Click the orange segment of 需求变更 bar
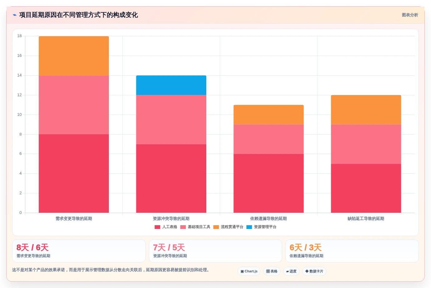Image resolution: width=431 pixels, height=288 pixels. coord(74,56)
